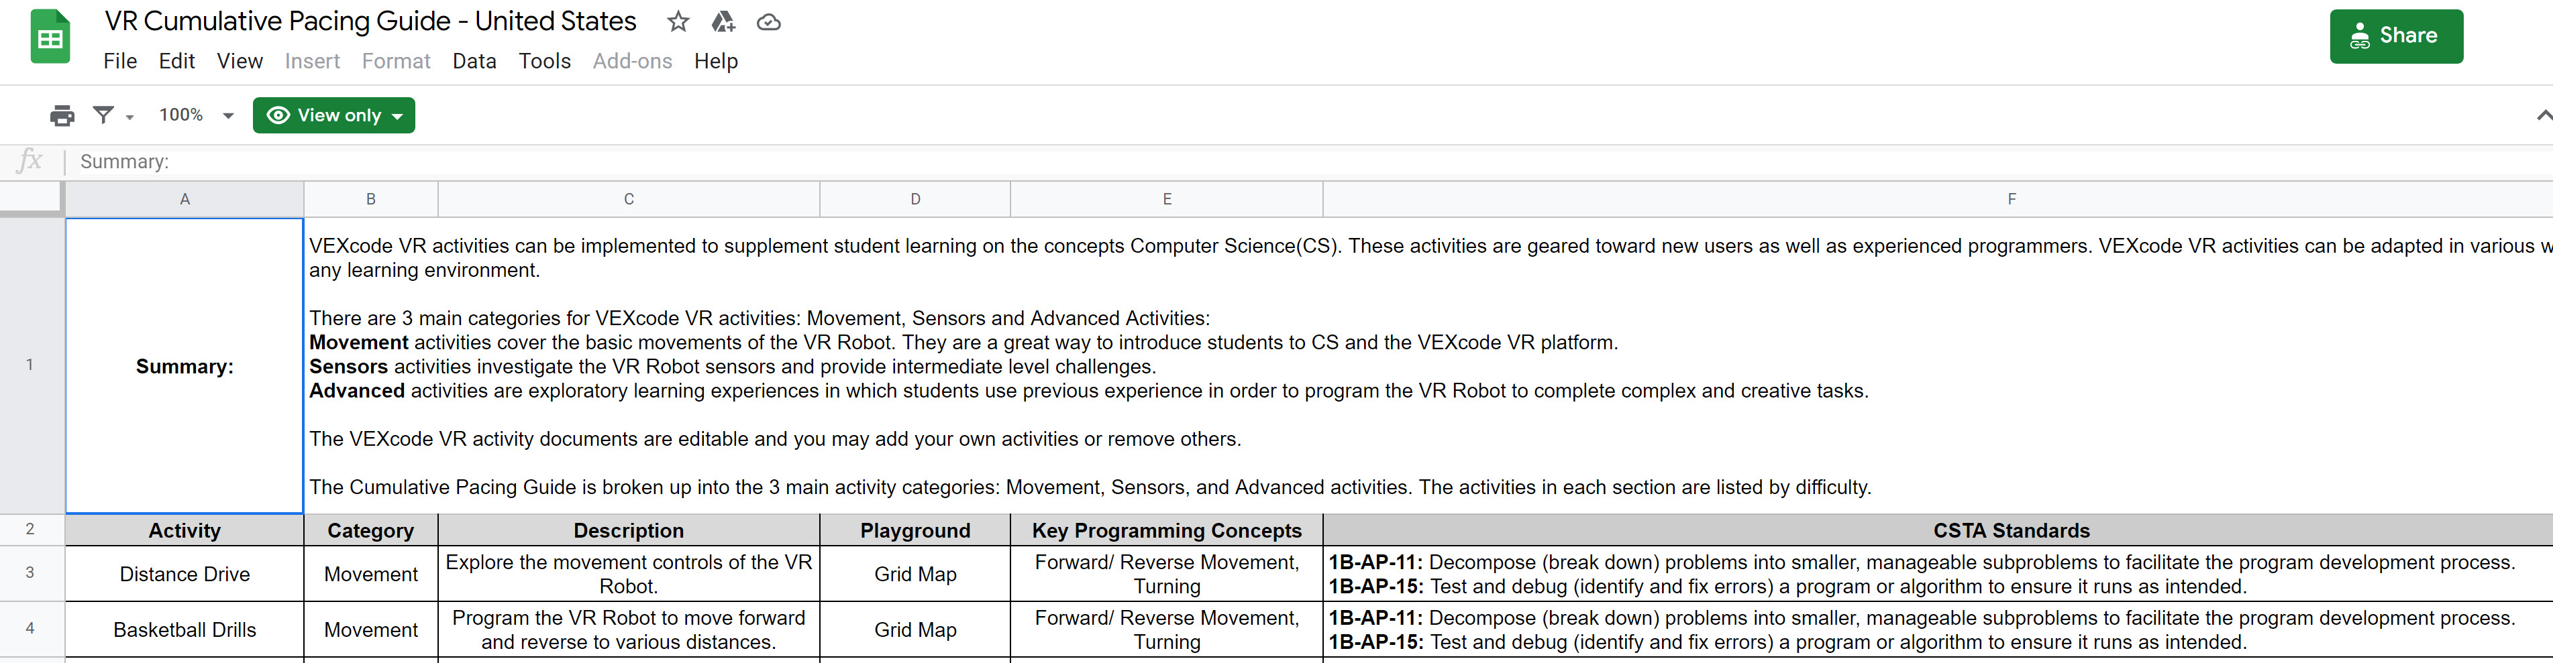Image resolution: width=2553 pixels, height=663 pixels.
Task: Select the Summary cell A1
Action: (185, 366)
